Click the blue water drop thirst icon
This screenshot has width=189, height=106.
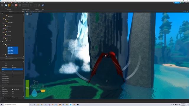pos(34,93)
